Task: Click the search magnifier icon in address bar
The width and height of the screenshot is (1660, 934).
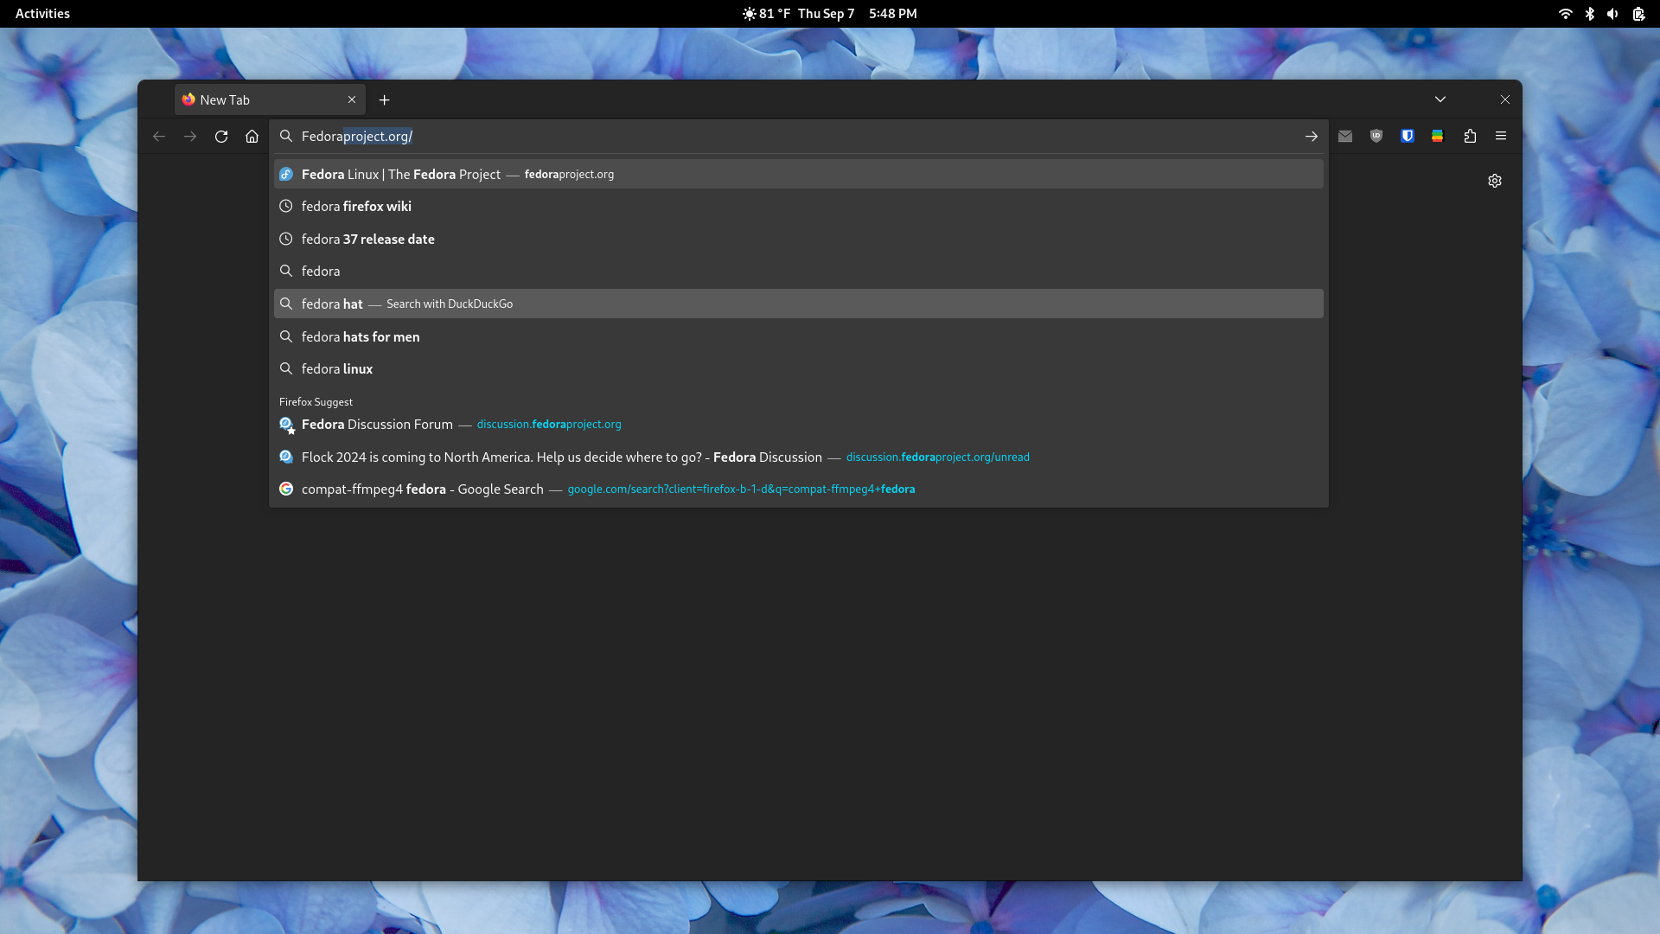Action: pyautogui.click(x=286, y=137)
